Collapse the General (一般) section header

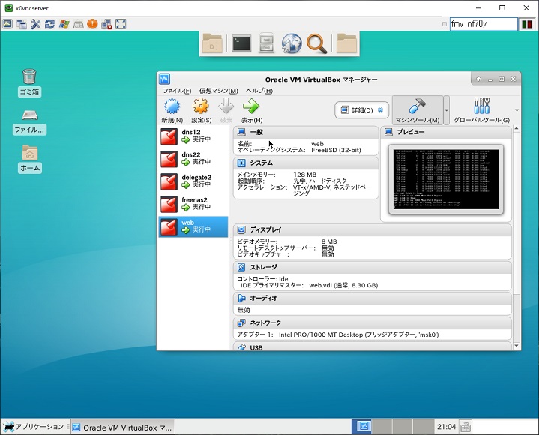pos(306,133)
